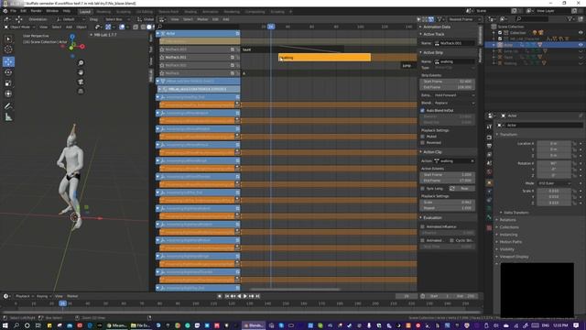Open the rotation Mode XYZ Euler dropdown
586x330 pixels.
click(554, 183)
